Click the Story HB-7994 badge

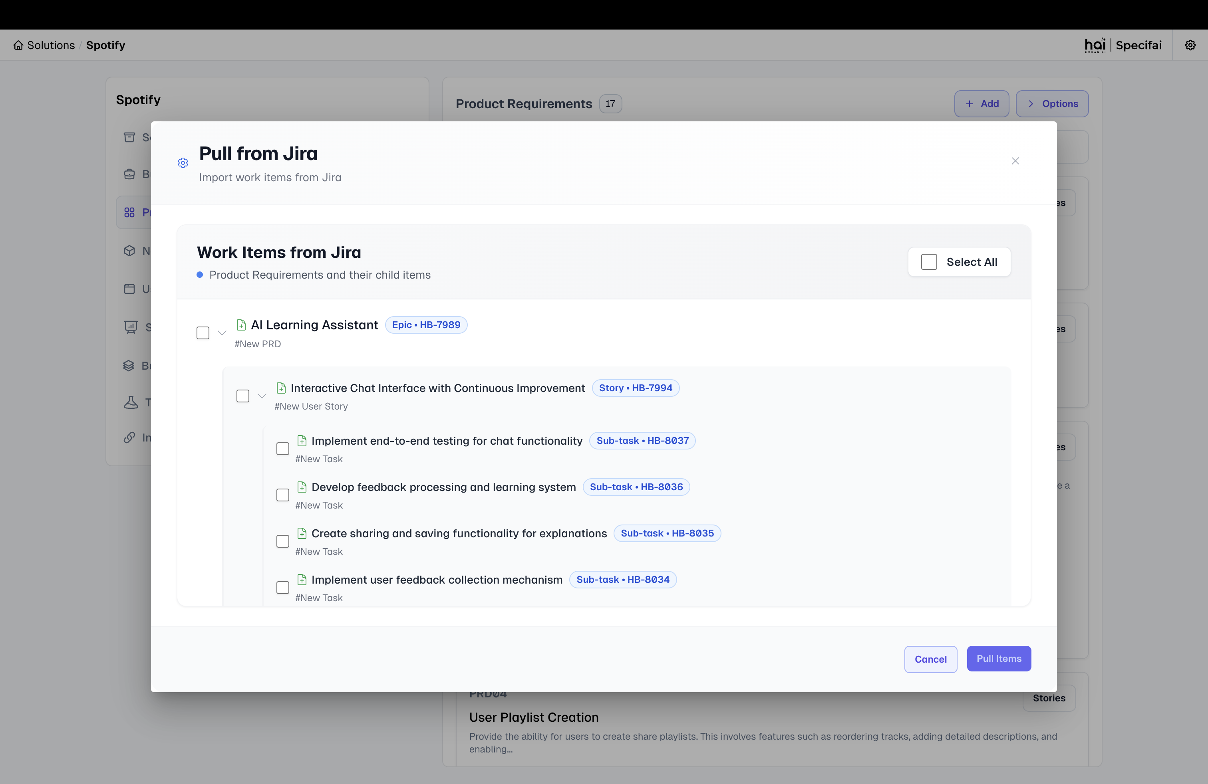[636, 388]
